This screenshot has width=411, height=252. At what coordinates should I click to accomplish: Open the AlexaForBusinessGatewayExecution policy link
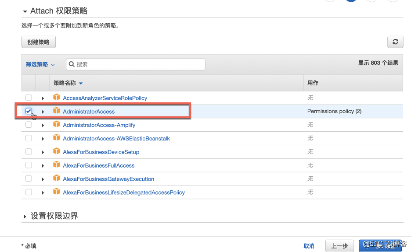pos(108,179)
